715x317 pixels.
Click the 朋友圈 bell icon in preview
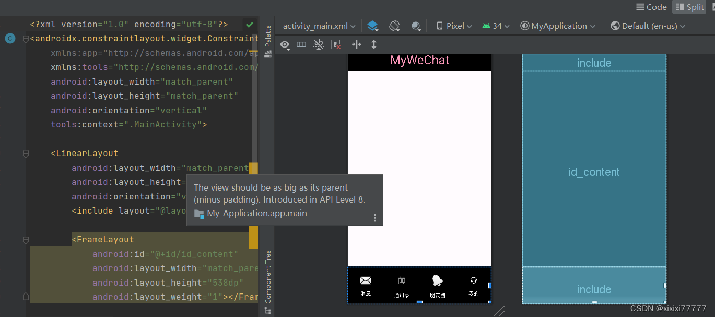click(x=437, y=280)
